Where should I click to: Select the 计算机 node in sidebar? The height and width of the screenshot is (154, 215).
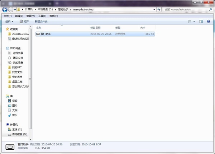(x=12, y=125)
